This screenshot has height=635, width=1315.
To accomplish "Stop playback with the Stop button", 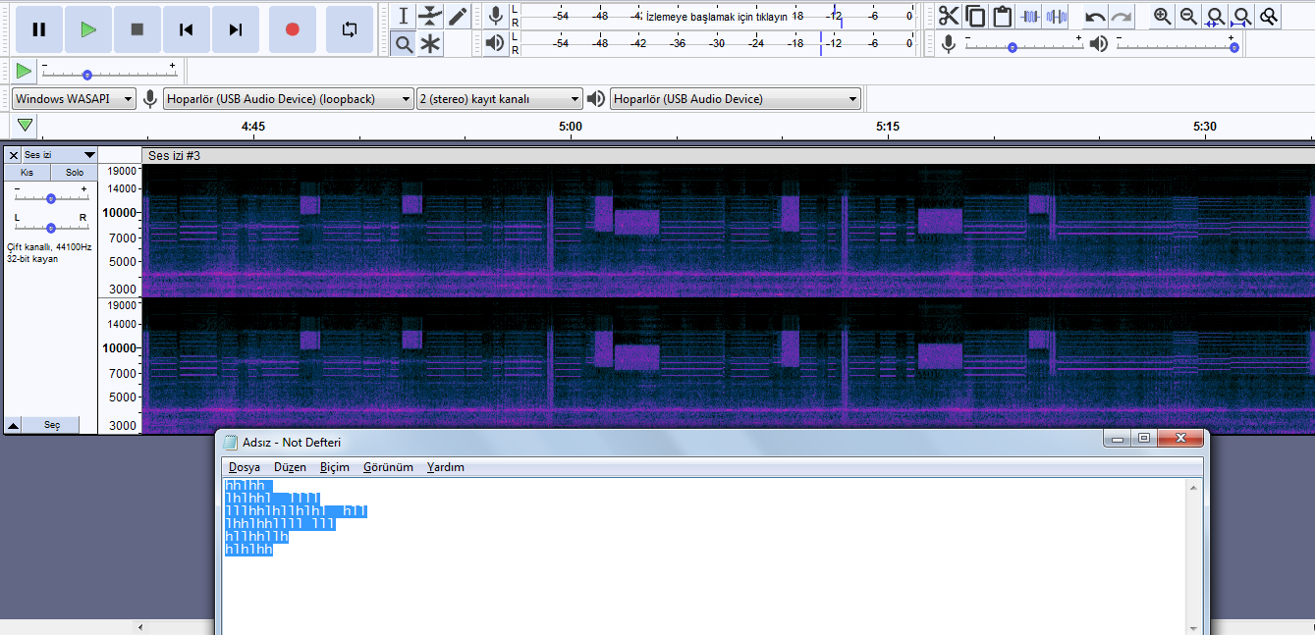I will pyautogui.click(x=137, y=29).
